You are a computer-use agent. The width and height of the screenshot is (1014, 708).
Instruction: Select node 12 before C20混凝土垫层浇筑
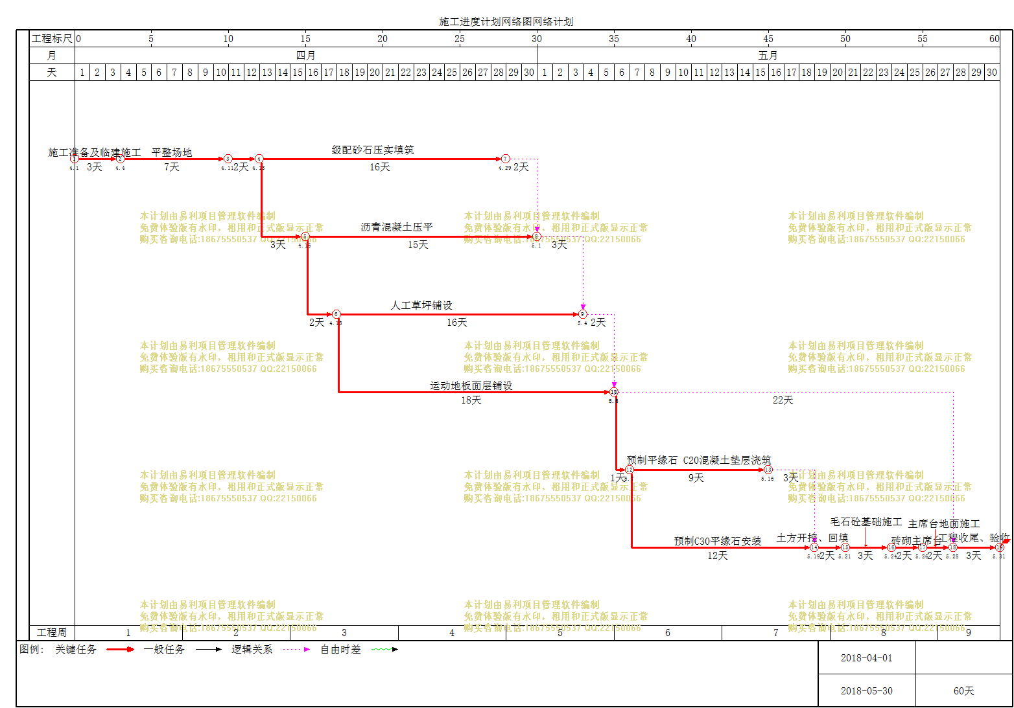pyautogui.click(x=629, y=470)
